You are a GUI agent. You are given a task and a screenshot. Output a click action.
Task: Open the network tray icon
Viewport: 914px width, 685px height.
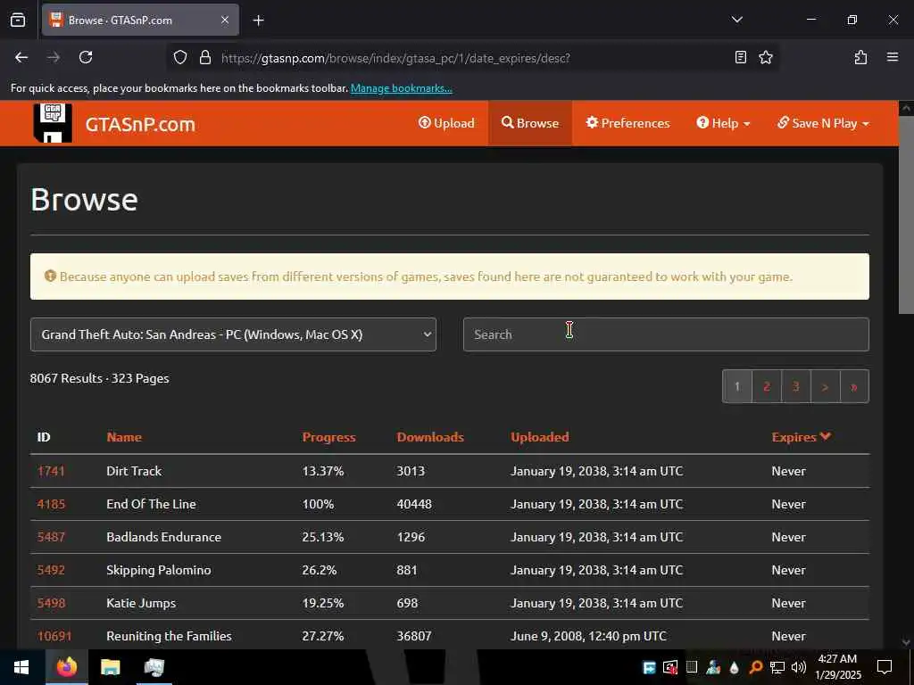pos(777,667)
